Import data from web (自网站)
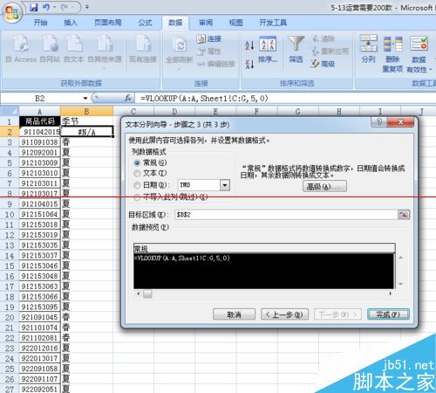436x393 pixels. 50,49
